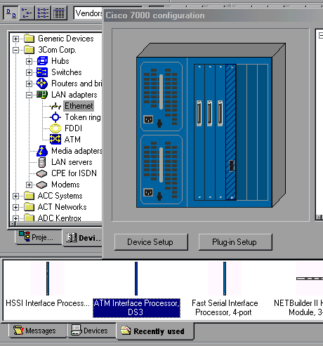Switch to the Devices tab beside Projects
The width and height of the screenshot is (323, 346).
point(83,238)
